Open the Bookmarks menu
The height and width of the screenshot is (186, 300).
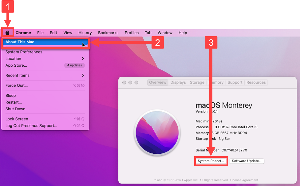tap(108, 33)
